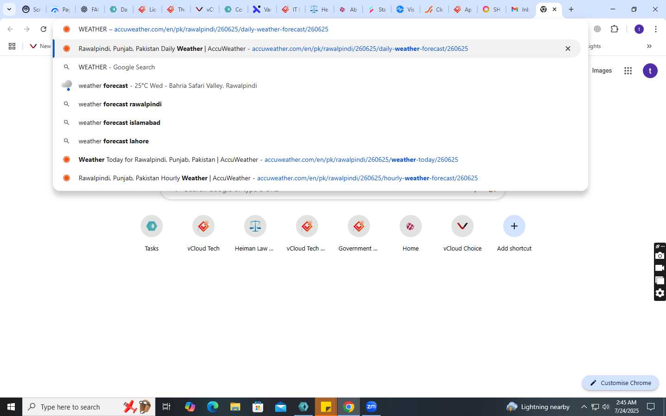The width and height of the screenshot is (666, 416).
Task: Open the Home shortcut
Action: pyautogui.click(x=411, y=233)
